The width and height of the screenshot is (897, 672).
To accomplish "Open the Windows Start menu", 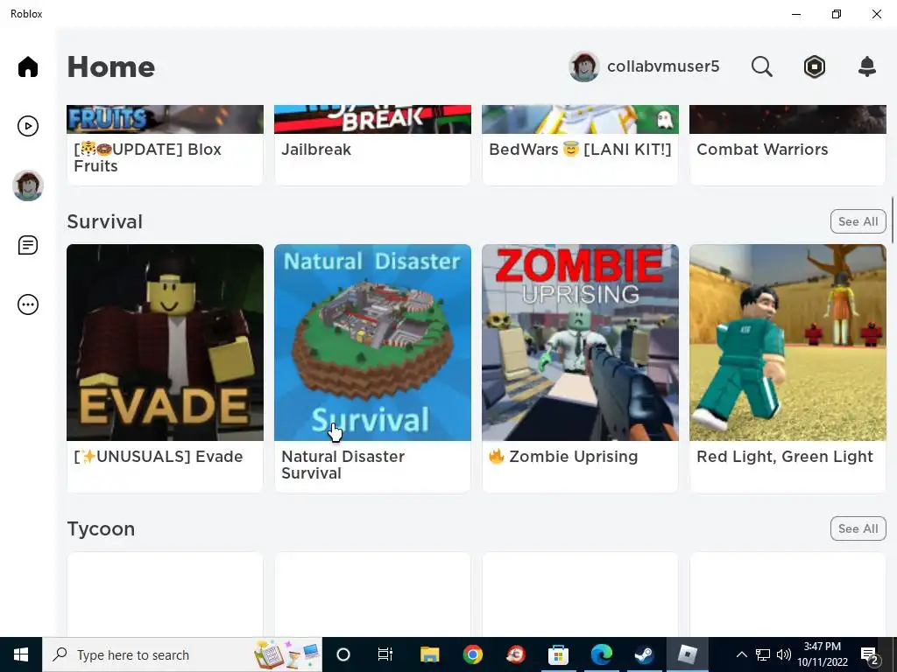I will point(21,654).
